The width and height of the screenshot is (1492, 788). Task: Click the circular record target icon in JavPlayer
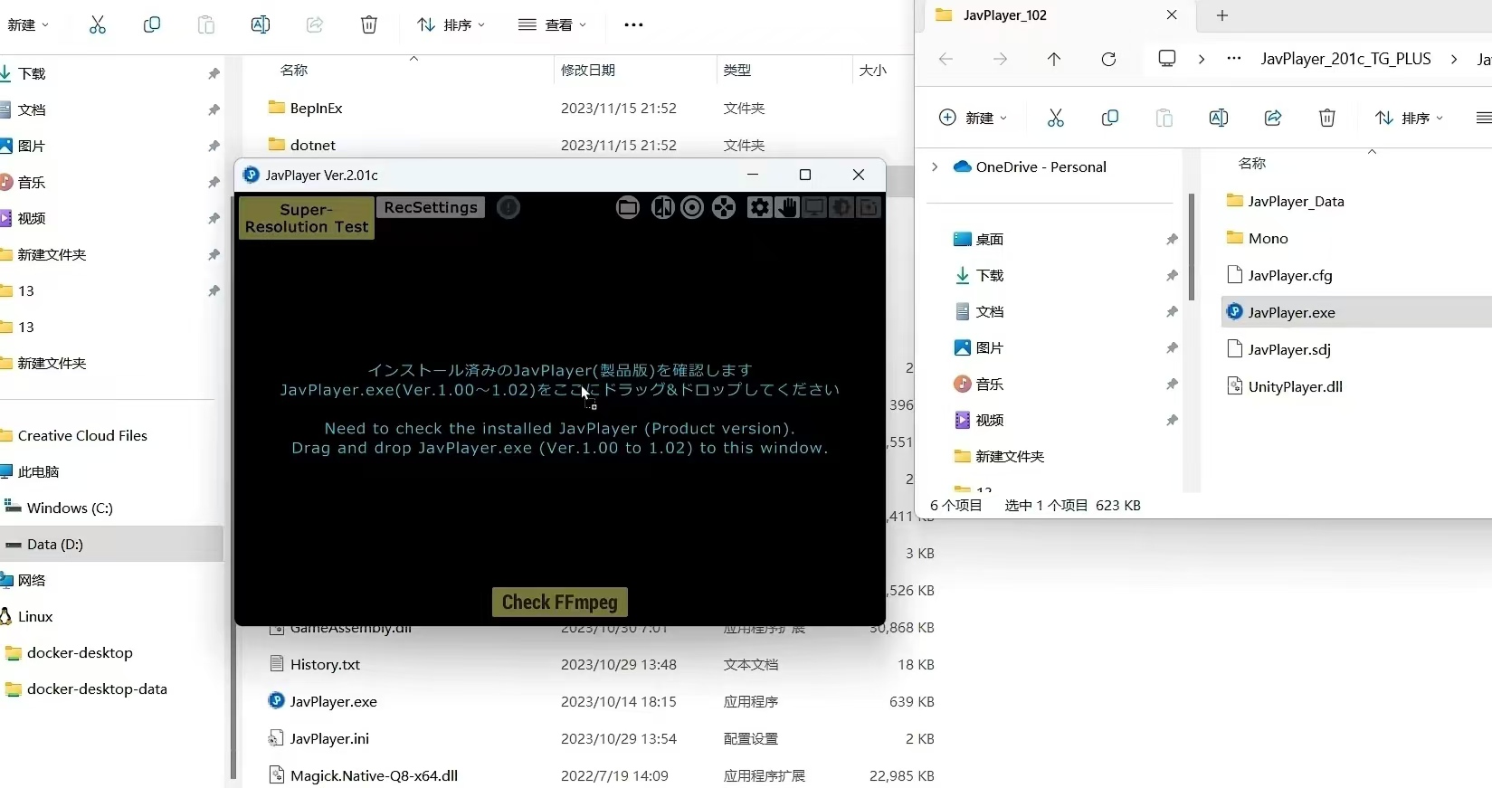[692, 208]
